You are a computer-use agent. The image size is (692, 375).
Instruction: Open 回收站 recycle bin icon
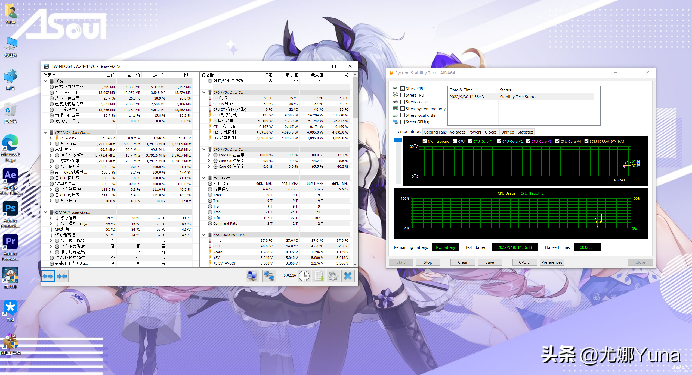pos(10,113)
